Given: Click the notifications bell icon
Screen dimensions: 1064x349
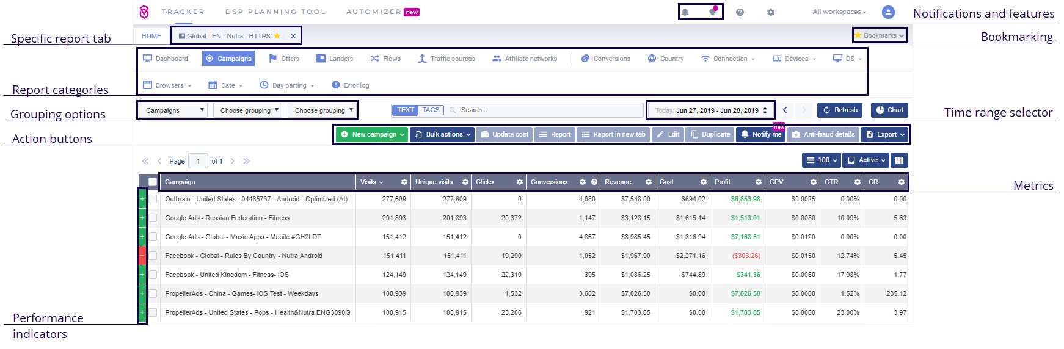Looking at the screenshot, I should tap(685, 12).
